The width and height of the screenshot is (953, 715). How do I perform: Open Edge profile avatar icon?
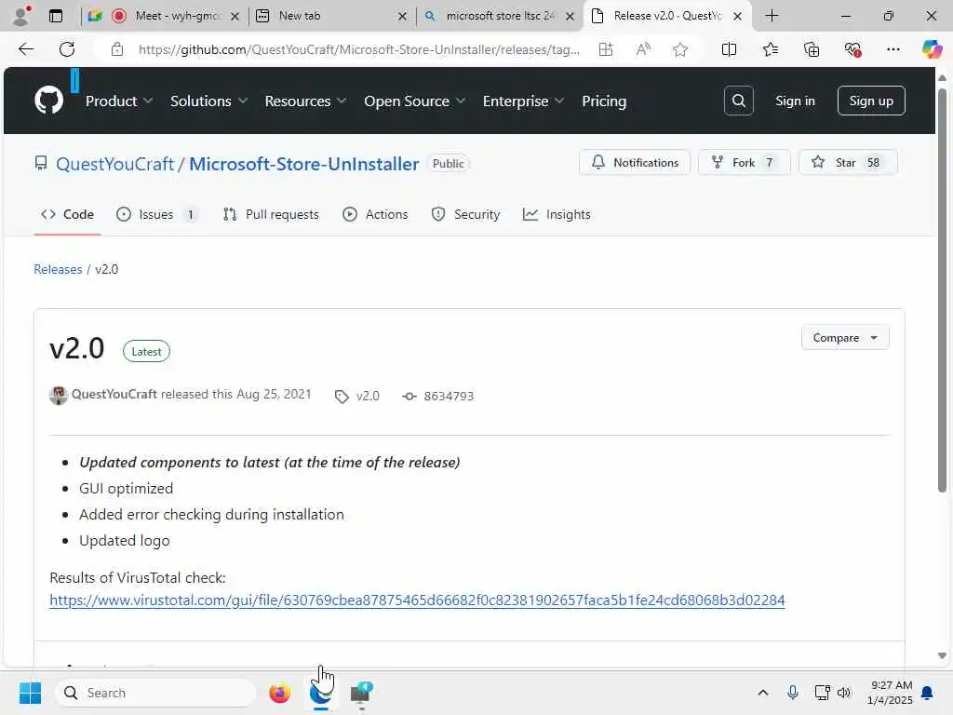pos(21,16)
